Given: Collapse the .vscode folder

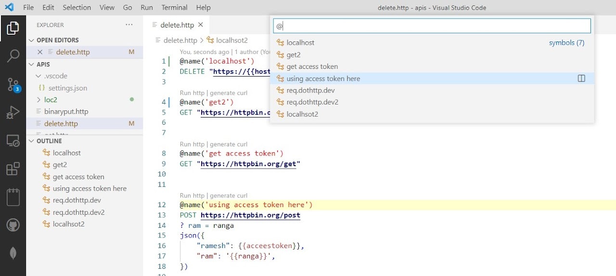Looking at the screenshot, I should tap(39, 76).
